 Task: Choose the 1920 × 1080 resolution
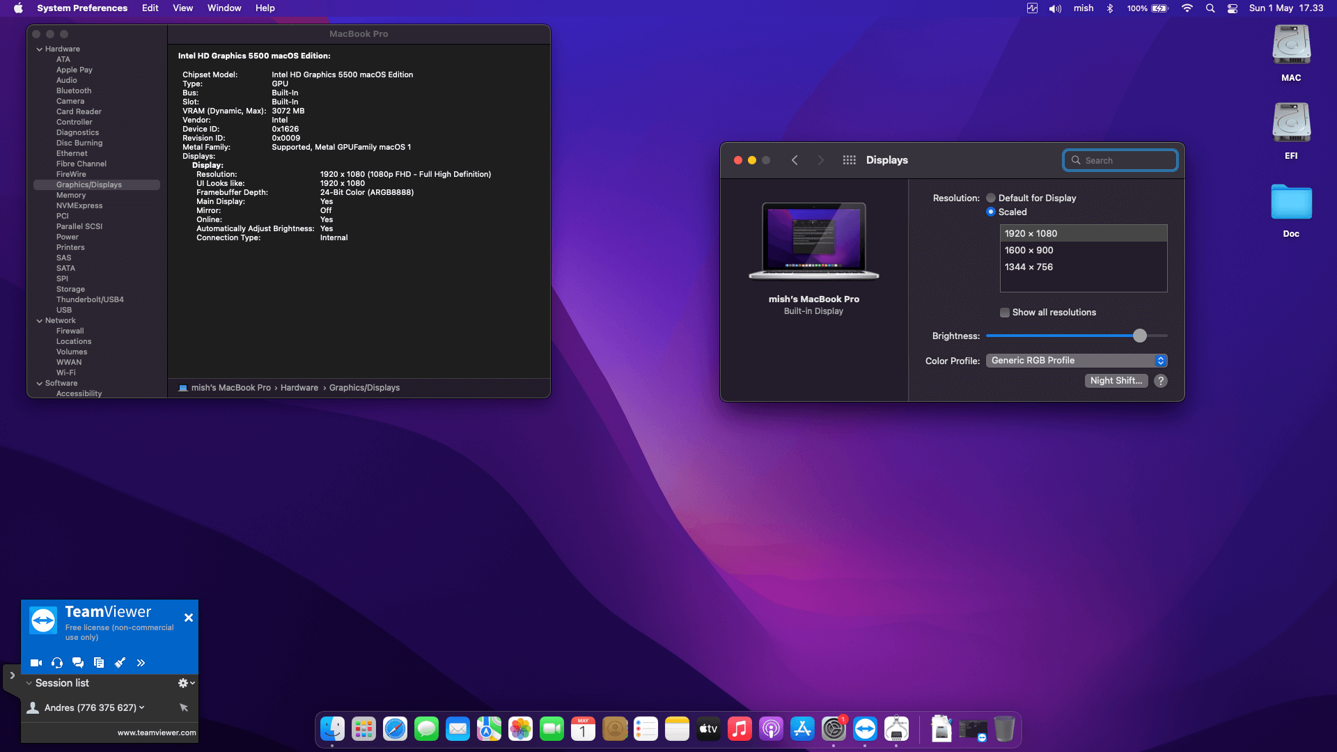click(1083, 233)
